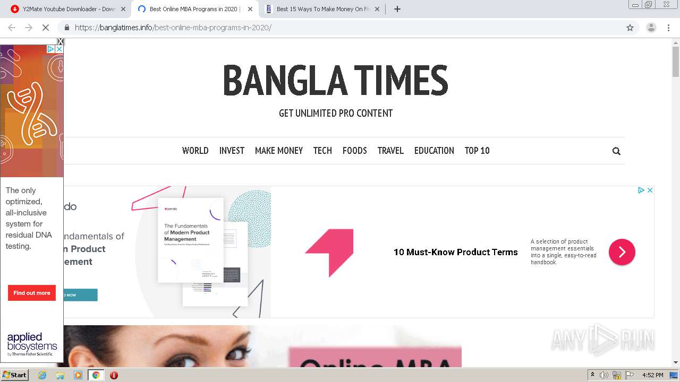
Task: Click 10 Must-Know Product Terms headline
Action: [455, 252]
